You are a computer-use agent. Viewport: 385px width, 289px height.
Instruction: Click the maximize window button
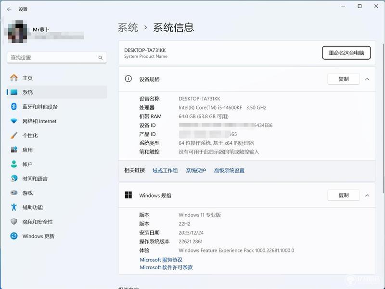[359, 6]
